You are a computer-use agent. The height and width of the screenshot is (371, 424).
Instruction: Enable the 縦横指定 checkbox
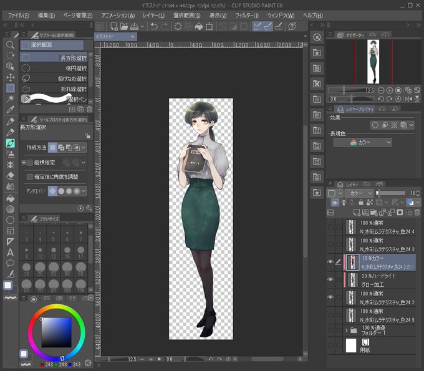(x=30, y=163)
